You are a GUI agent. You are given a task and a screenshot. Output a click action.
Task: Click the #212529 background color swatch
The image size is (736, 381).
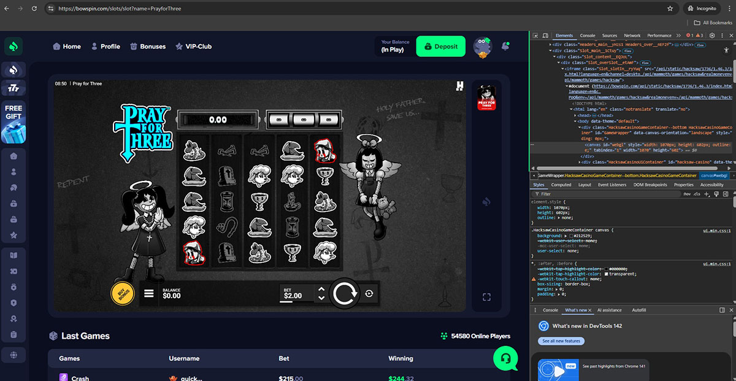[x=572, y=236]
